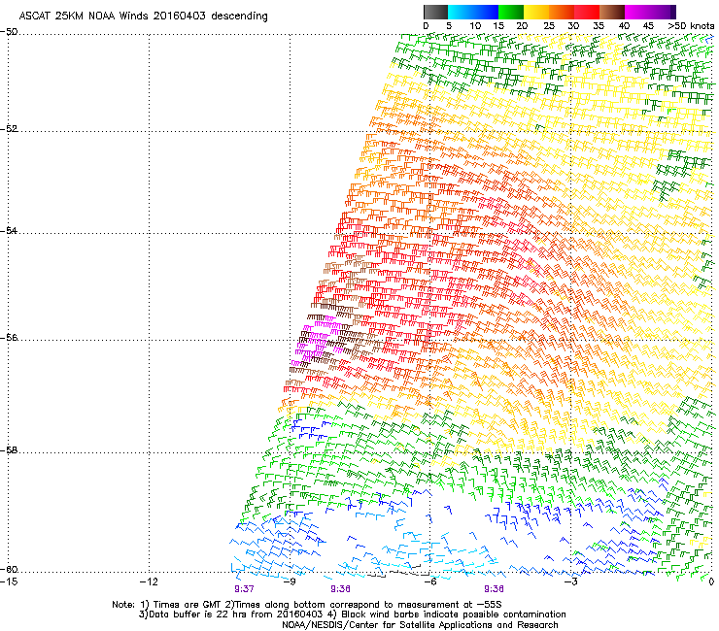
Task: Click the legend label '35'
Action: [599, 26]
